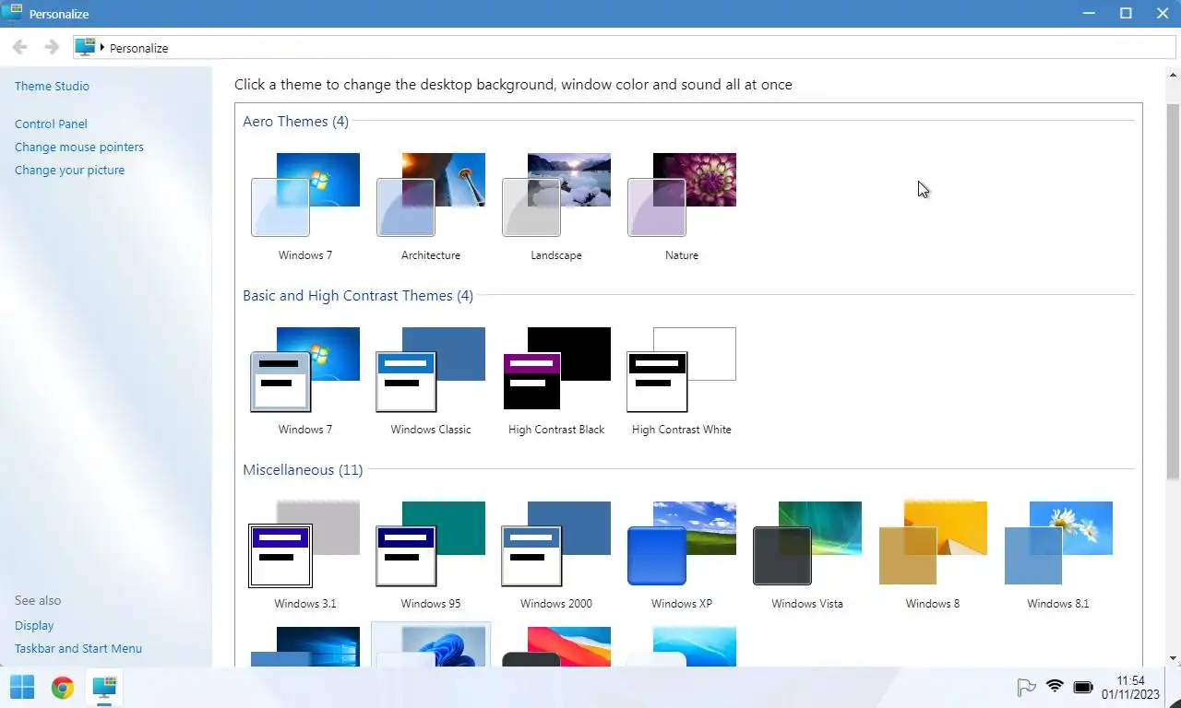
Task: Open Theme Studio link
Action: coord(52,86)
